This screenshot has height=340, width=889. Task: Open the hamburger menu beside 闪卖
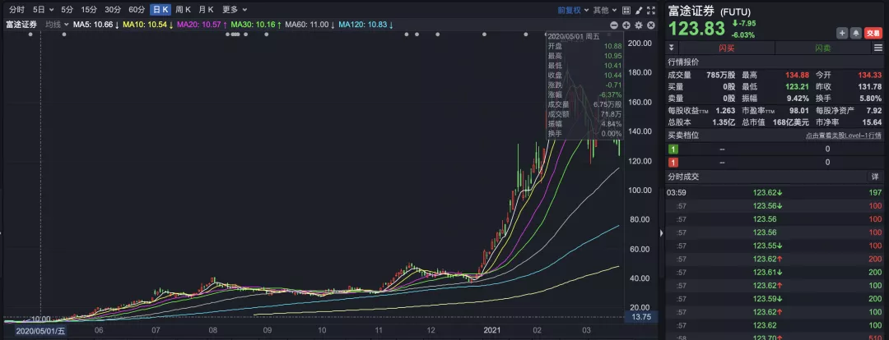(x=878, y=48)
